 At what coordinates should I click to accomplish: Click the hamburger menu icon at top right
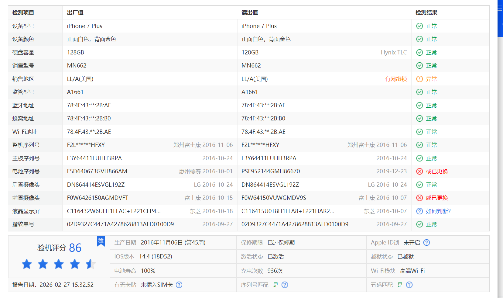(500, 8)
